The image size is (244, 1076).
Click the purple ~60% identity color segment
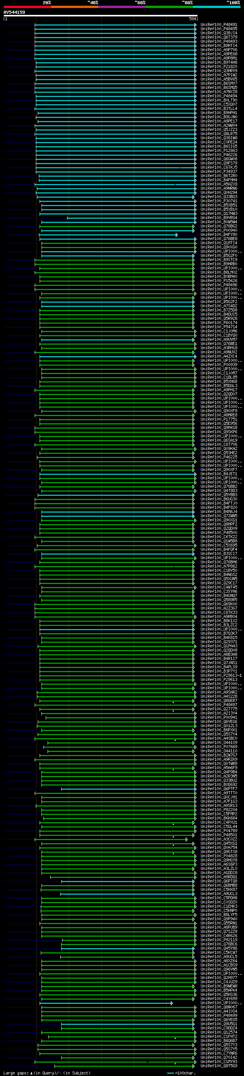[122, 7]
